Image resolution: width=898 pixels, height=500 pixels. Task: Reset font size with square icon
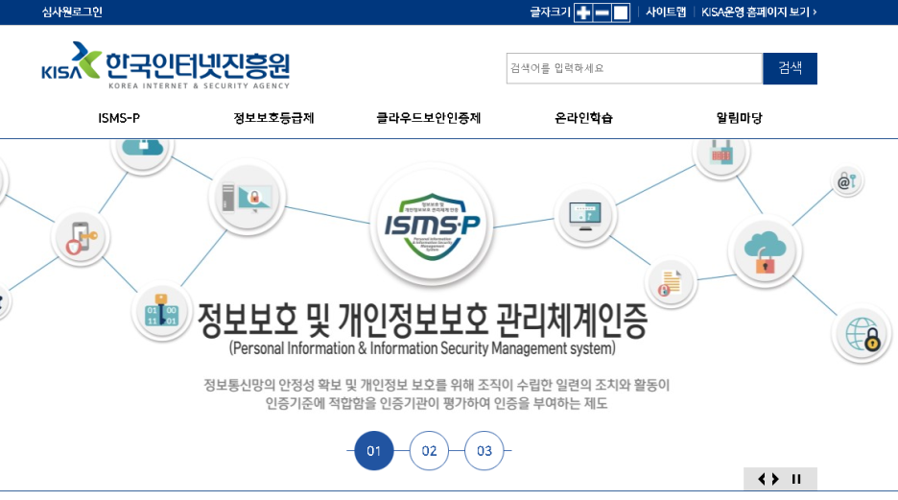tap(621, 12)
